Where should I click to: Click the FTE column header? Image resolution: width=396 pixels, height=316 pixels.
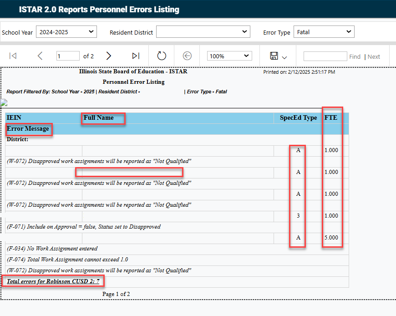331,118
